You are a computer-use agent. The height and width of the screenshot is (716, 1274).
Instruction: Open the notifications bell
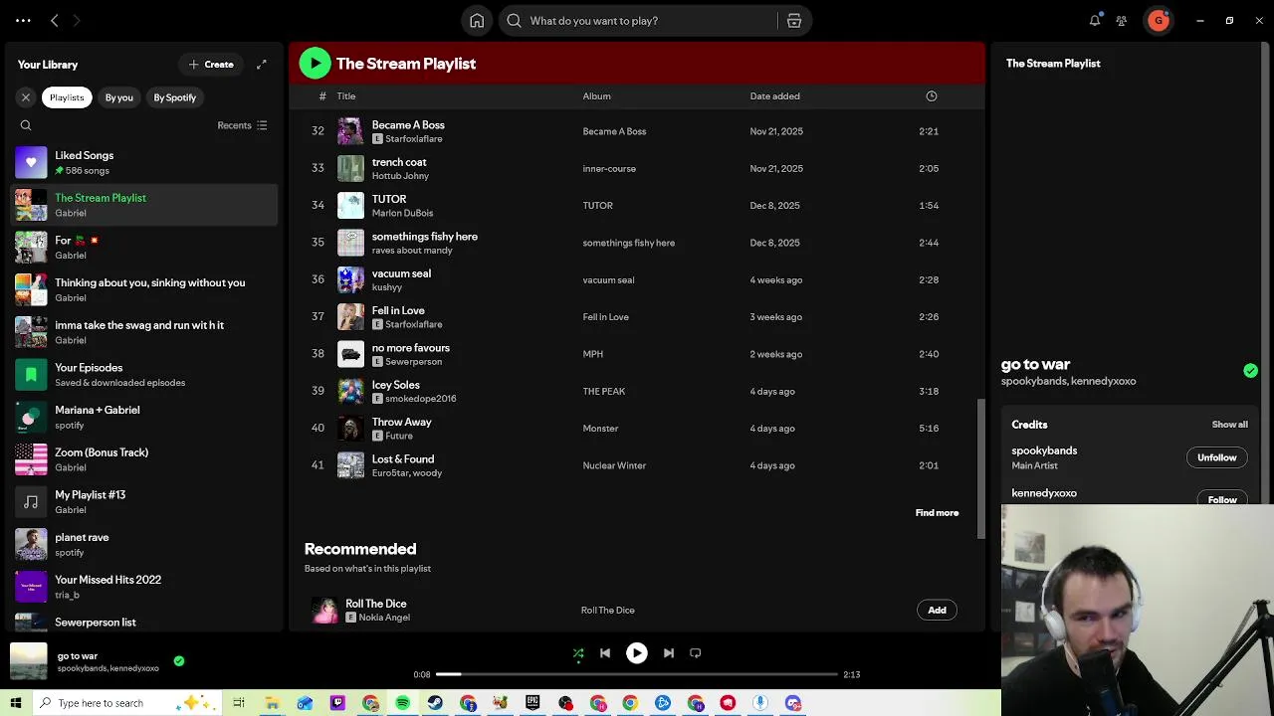point(1095,20)
